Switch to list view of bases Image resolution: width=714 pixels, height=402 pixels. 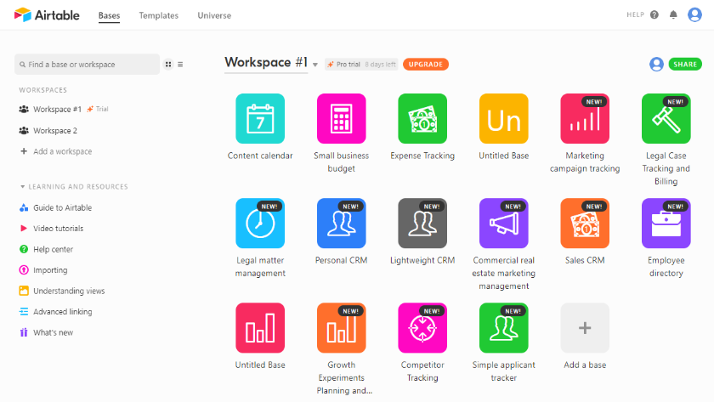click(x=180, y=65)
